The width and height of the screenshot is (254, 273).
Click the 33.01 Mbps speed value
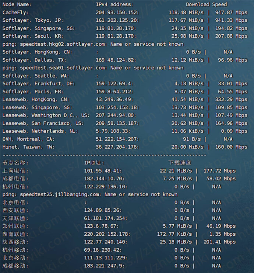pyautogui.click(x=233, y=84)
